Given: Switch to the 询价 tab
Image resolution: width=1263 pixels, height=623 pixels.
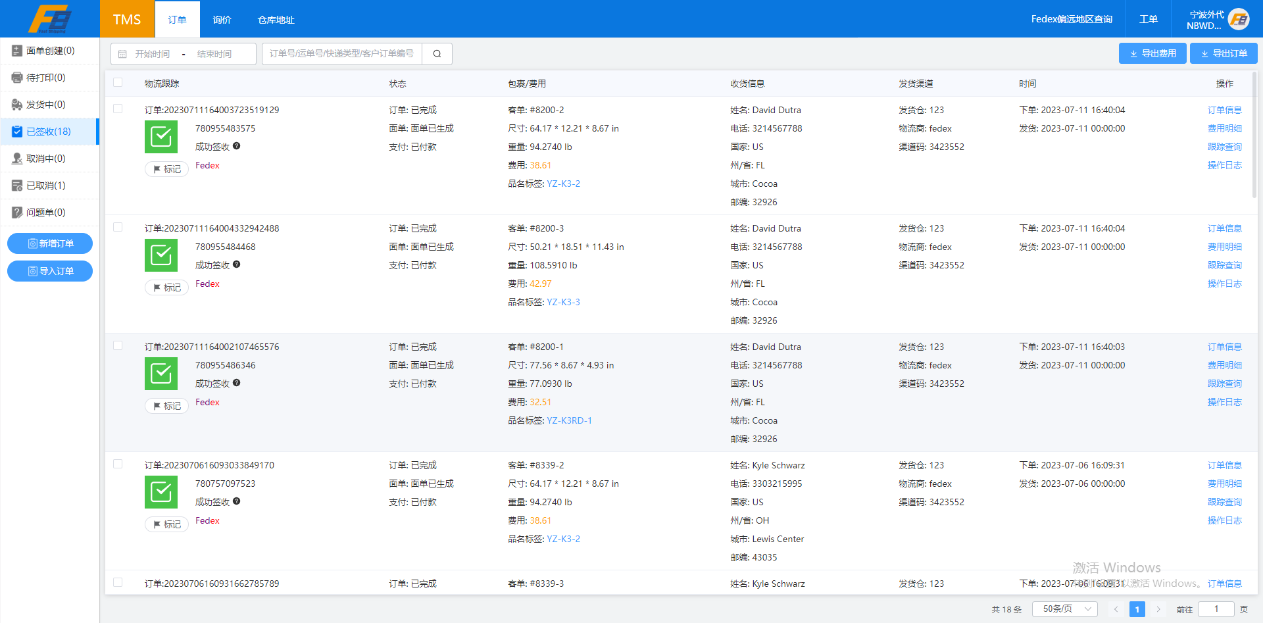Looking at the screenshot, I should 222,20.
